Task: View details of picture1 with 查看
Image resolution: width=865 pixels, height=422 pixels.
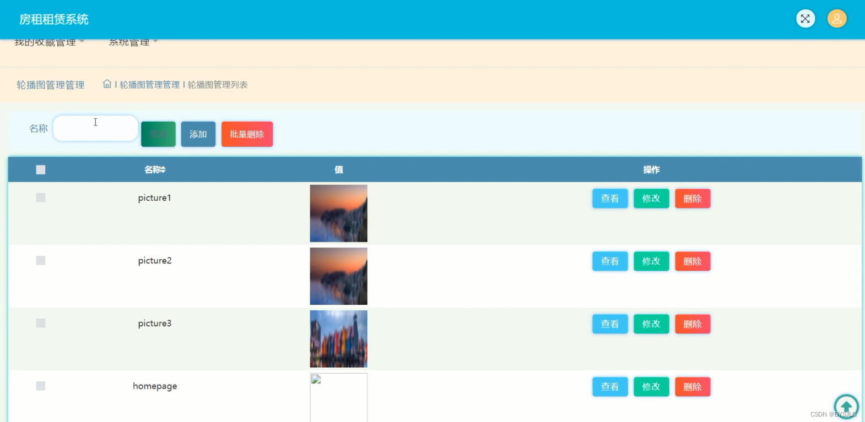Action: click(x=610, y=199)
